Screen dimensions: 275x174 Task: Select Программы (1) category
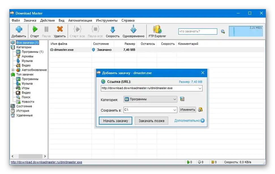33,52
